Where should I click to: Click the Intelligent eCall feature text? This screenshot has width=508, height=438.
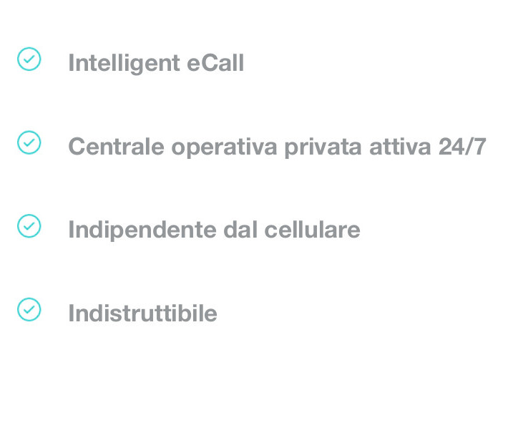click(156, 64)
